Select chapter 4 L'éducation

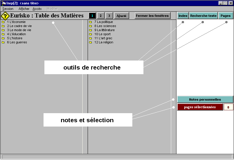tap(16, 34)
